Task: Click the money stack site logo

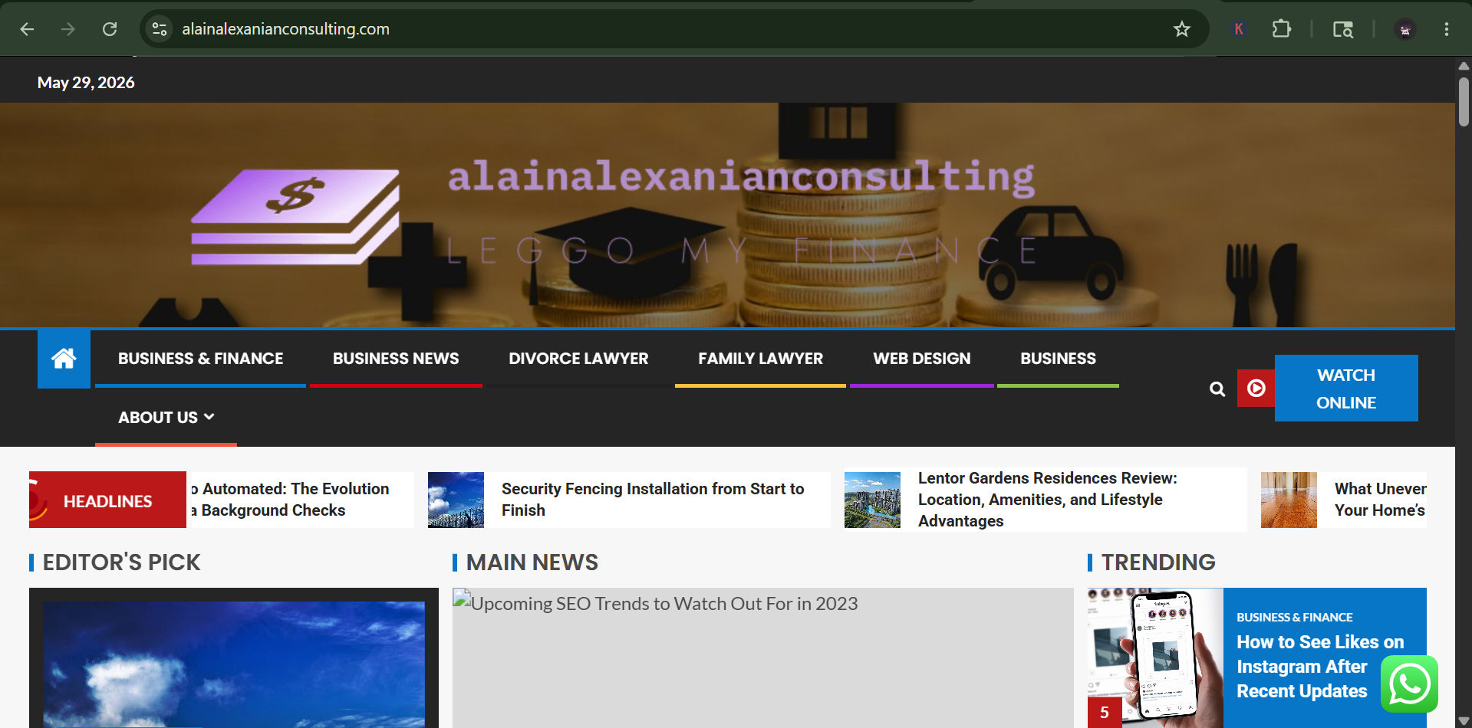Action: (295, 218)
